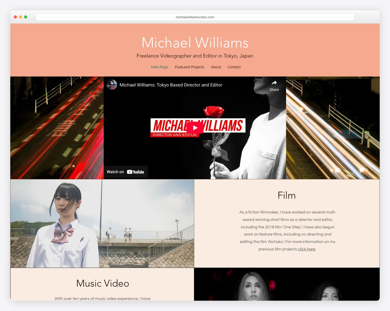
Task: Click the address bar showing michaelwilliamsvideo.com
Action: [195, 17]
